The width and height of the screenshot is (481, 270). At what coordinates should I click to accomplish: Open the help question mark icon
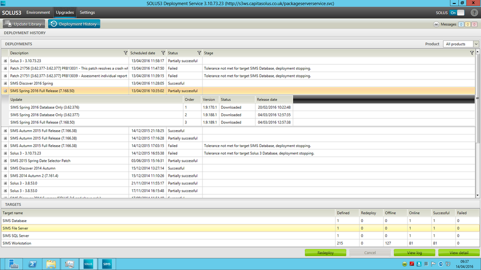tap(474, 13)
